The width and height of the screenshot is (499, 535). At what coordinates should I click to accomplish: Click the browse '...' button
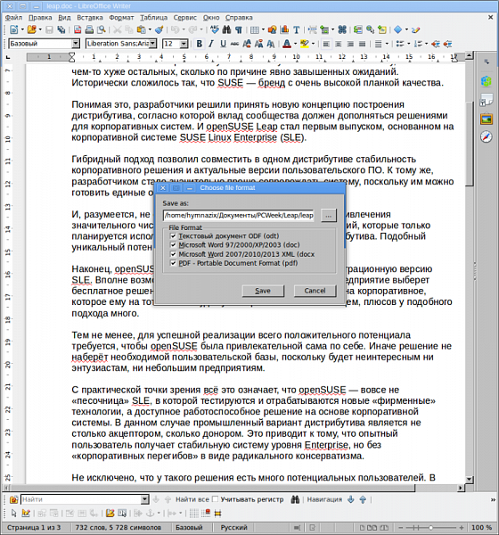329,216
